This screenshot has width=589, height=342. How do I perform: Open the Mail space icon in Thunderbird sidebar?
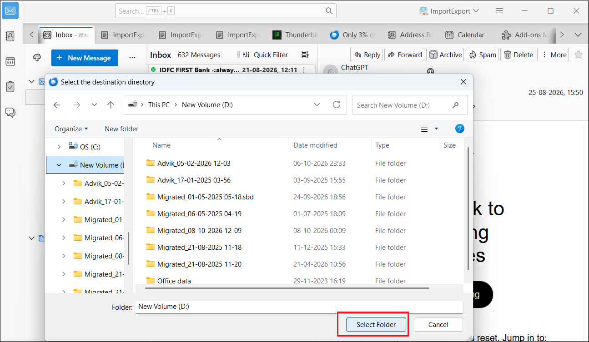[x=10, y=10]
